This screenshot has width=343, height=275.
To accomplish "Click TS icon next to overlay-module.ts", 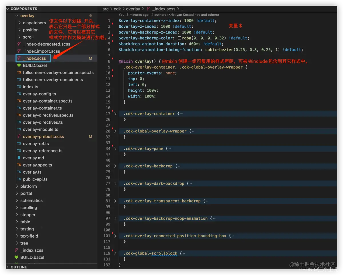I will tap(19, 129).
